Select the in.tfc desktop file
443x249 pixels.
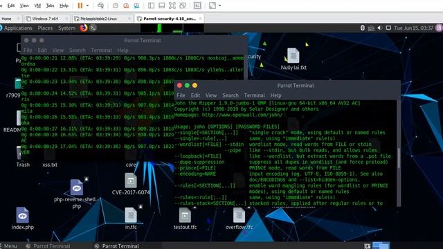click(131, 219)
